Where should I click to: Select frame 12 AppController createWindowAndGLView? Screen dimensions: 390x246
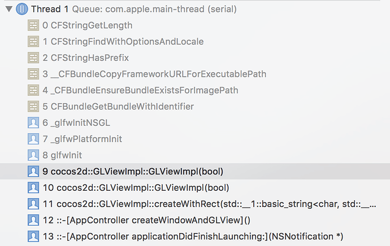click(146, 219)
